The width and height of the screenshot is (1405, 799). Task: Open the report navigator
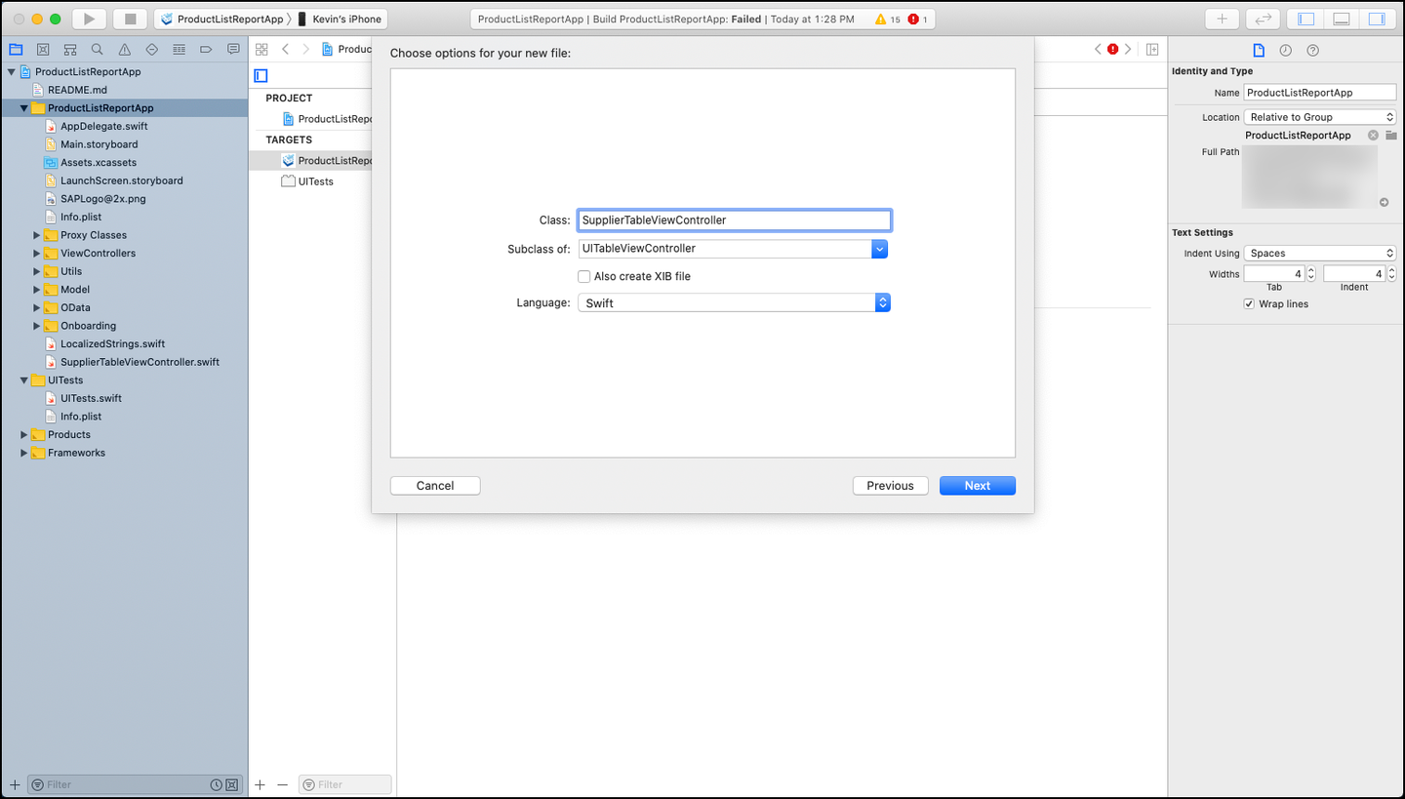tap(233, 49)
